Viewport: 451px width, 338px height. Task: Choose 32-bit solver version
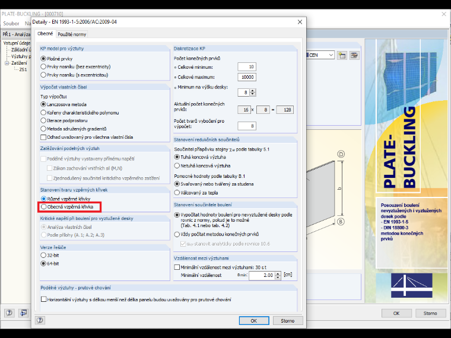point(43,255)
